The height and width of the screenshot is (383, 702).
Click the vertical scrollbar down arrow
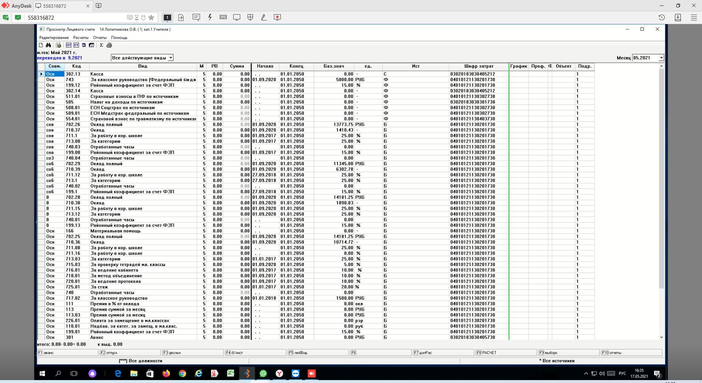click(661, 337)
